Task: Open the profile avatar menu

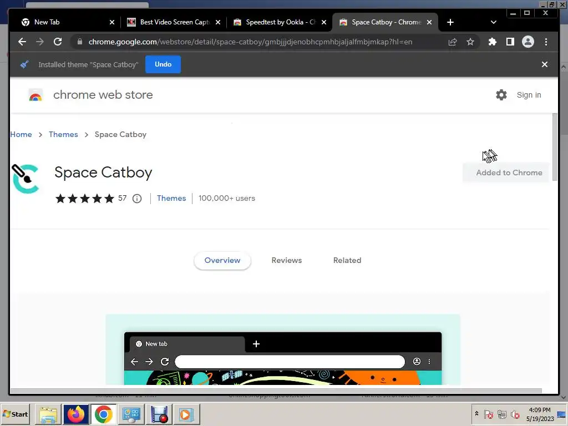Action: pyautogui.click(x=528, y=42)
